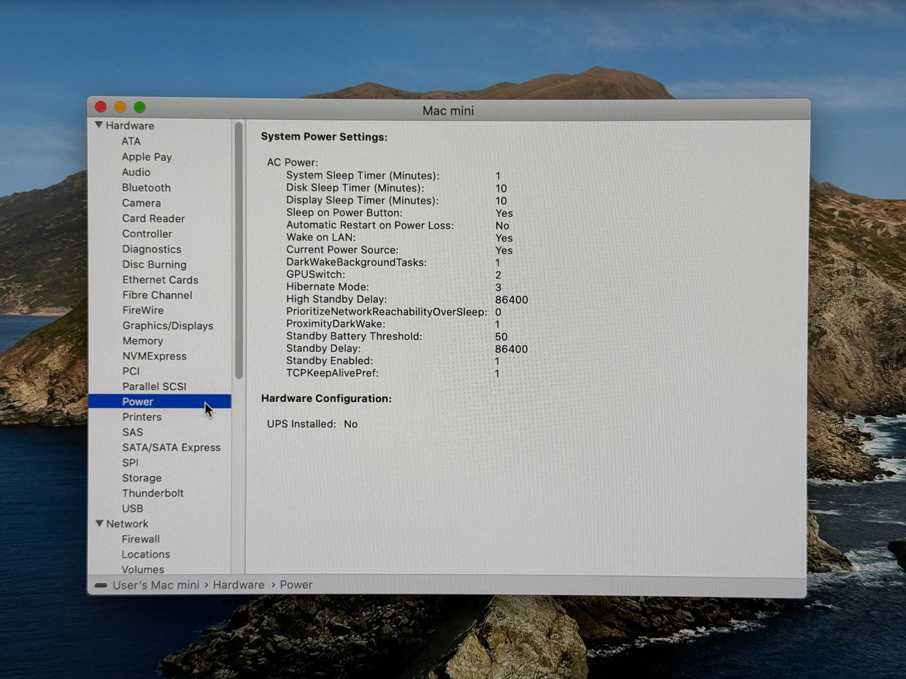Screen dimensions: 906x679
Task: Select the Audio hardware entry
Action: point(136,172)
